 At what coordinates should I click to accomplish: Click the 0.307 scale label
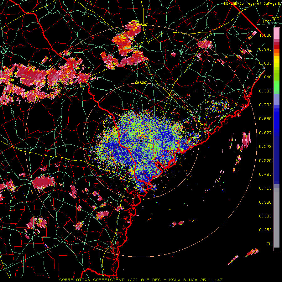point(265,216)
